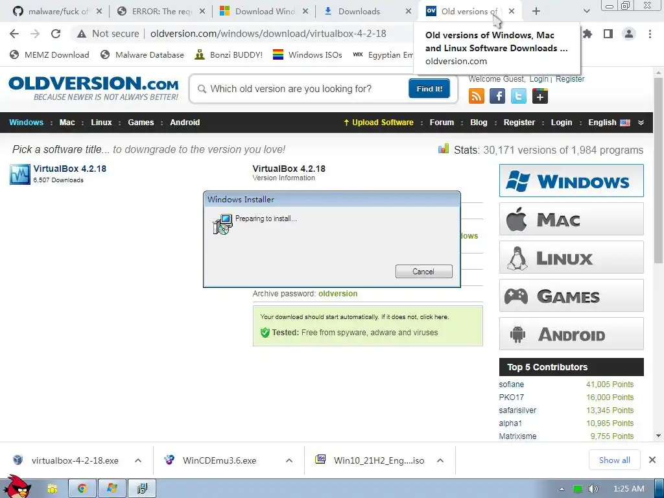Click the green network tray icon
The image size is (664, 498).
click(x=578, y=489)
